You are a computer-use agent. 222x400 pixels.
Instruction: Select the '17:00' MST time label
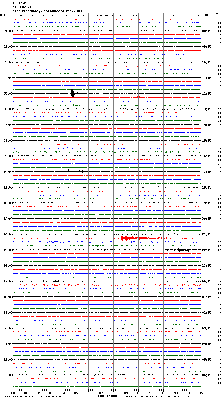coord(8,281)
